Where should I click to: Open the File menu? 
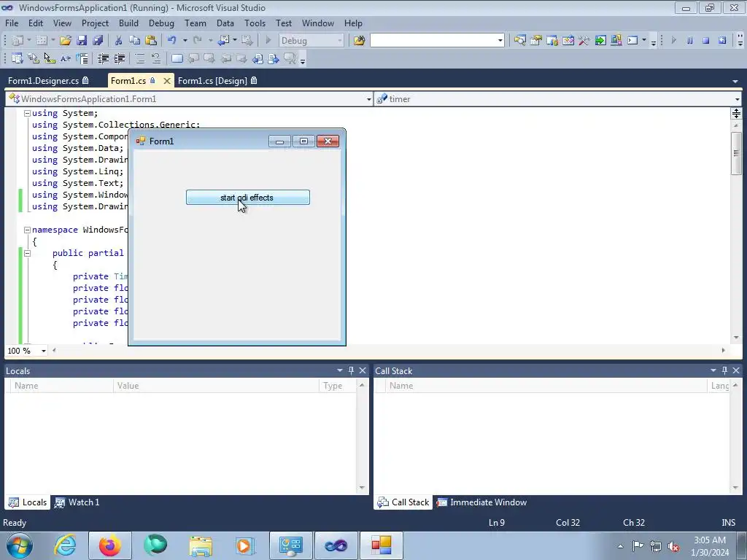(x=12, y=23)
